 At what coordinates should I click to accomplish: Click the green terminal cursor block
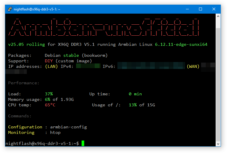(x=83, y=143)
